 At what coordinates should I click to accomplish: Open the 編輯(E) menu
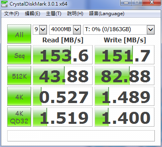33,14
